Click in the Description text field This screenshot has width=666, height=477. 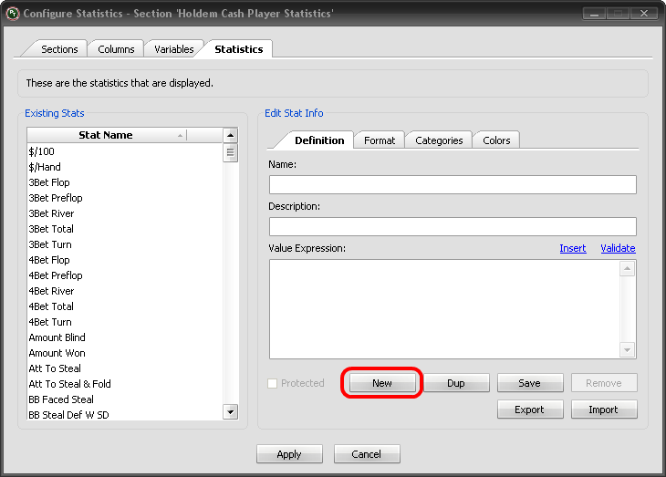pos(452,226)
